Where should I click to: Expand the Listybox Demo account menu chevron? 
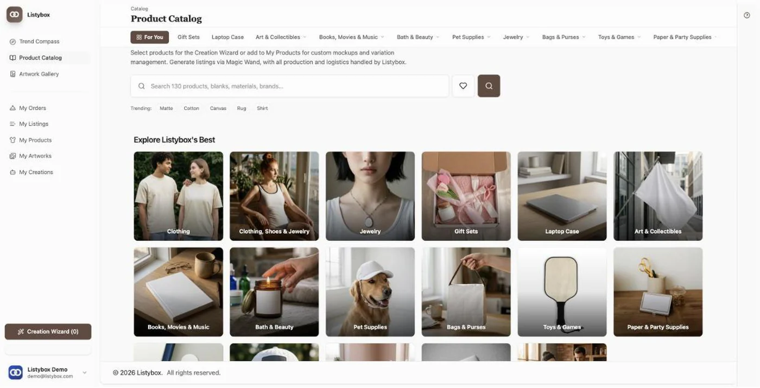tap(85, 373)
